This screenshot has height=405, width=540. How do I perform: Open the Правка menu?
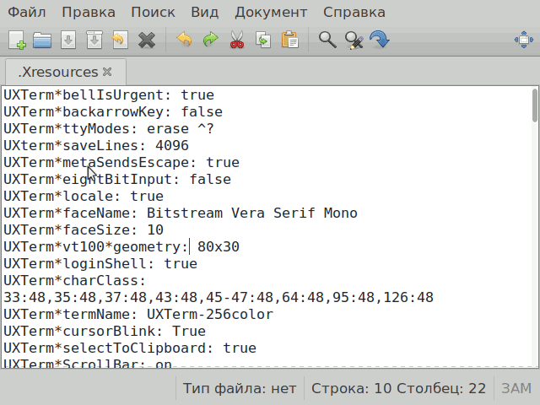89,13
